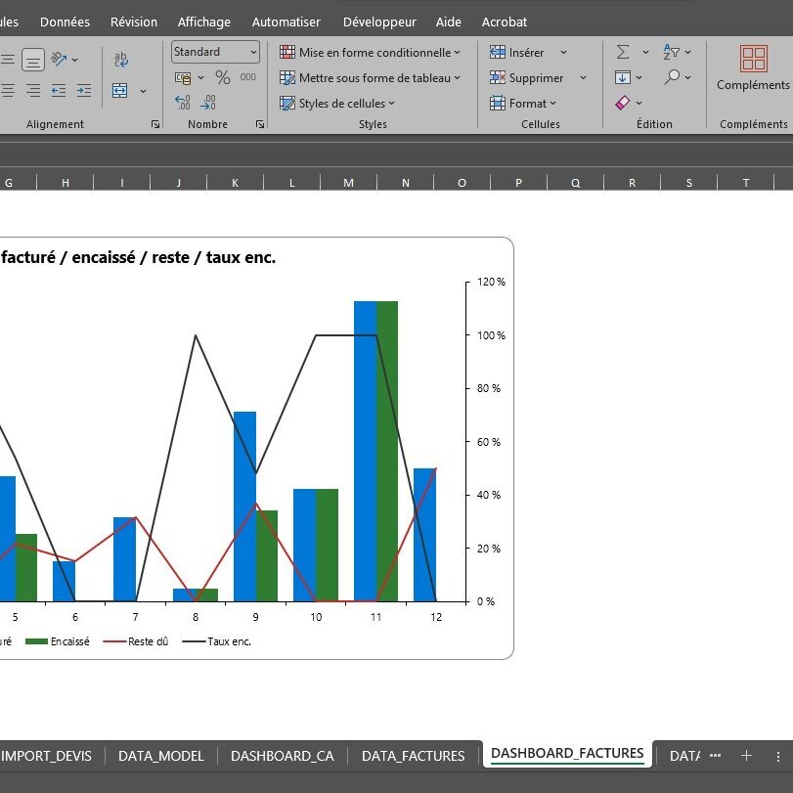Click the Supprimer cells button
The width and height of the screenshot is (793, 793).
pos(535,77)
